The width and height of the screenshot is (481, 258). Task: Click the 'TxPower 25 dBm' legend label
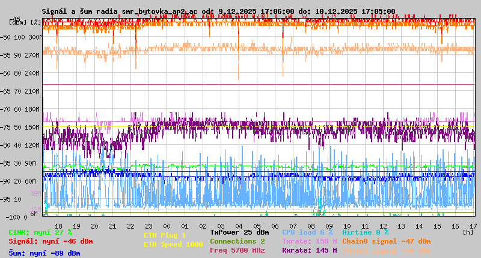(x=239, y=232)
